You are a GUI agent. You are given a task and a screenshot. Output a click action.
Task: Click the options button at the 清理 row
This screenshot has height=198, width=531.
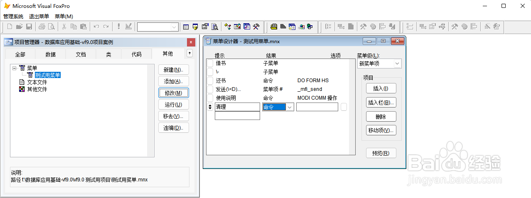[x=344, y=107]
